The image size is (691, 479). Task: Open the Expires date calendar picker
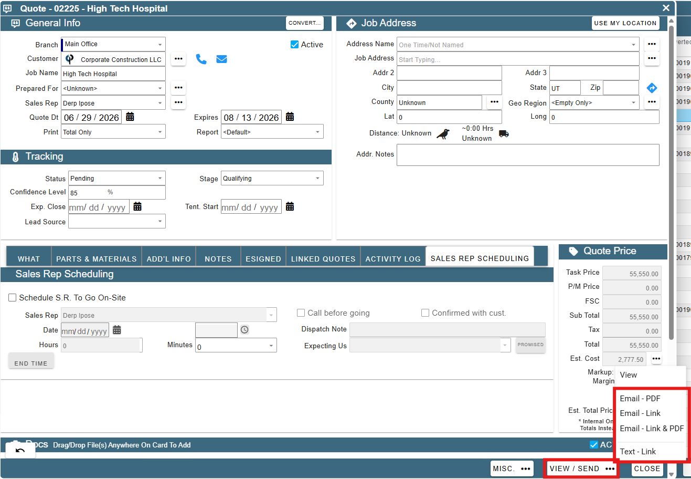[290, 117]
